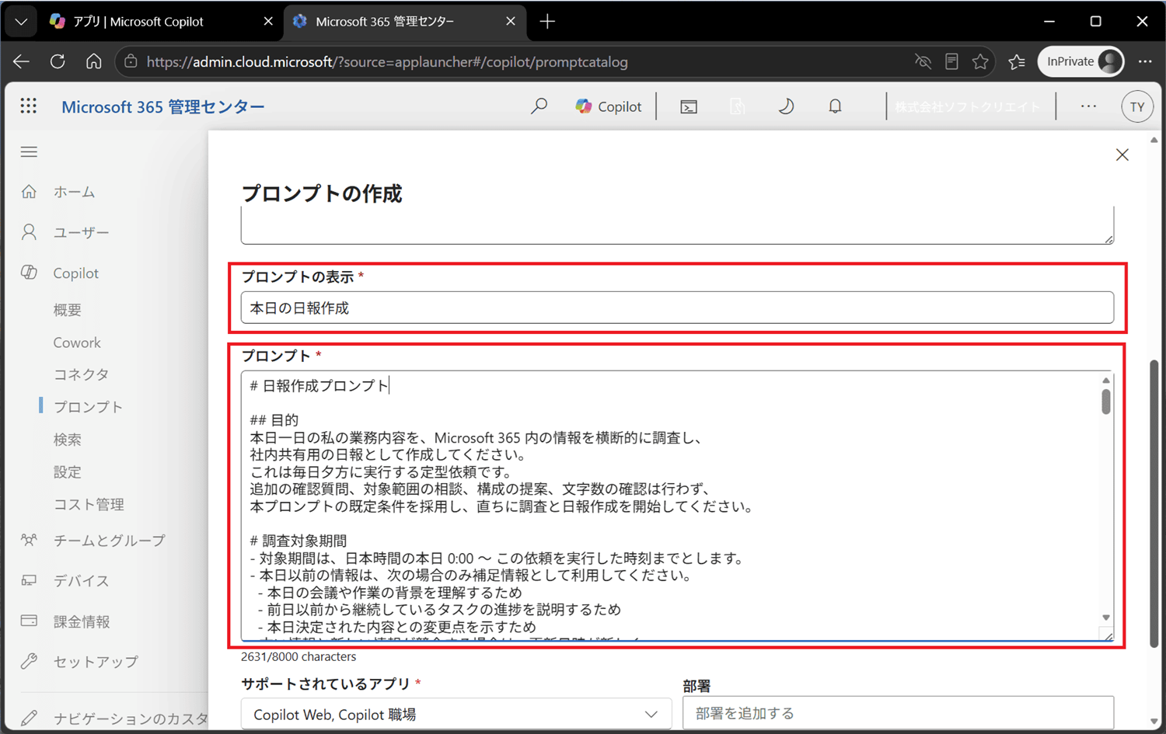Image resolution: width=1166 pixels, height=734 pixels.
Task: Close the プロンプトの作成 panel
Action: [1122, 155]
